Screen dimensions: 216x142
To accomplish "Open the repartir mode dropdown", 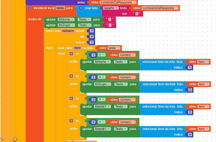I will [111, 8].
